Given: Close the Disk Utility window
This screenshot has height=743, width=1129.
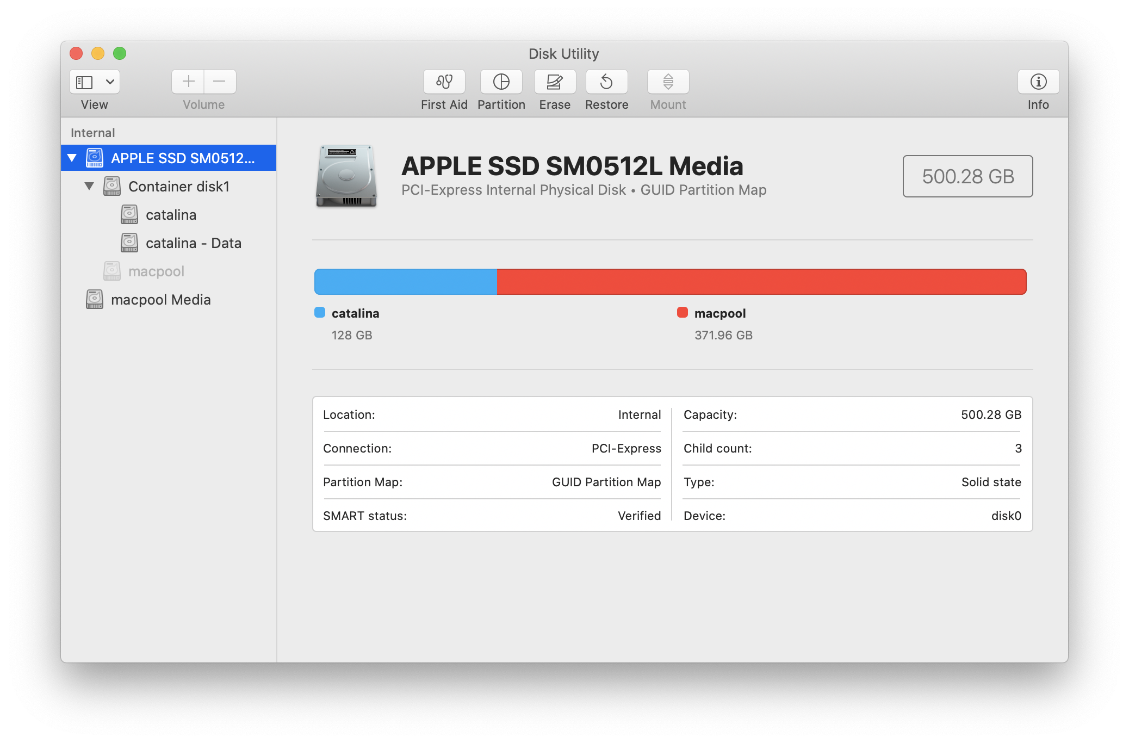Looking at the screenshot, I should 76,53.
